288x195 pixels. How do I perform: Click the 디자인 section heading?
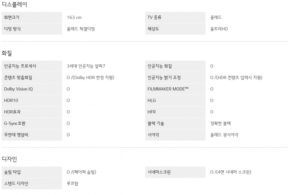tap(10, 159)
